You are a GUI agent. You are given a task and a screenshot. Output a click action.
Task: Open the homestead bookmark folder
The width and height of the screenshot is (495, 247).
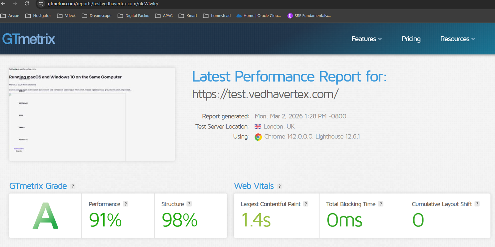[217, 16]
